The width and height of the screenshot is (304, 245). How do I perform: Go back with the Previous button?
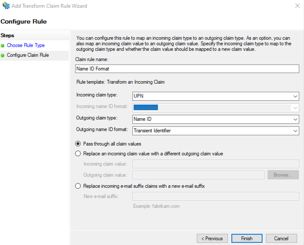212,239
